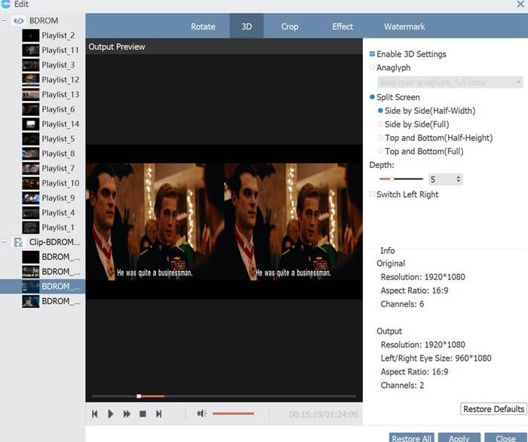Screen dimensions: 528x442
Task: Select Playlist_11 thumbnail
Action: point(31,50)
